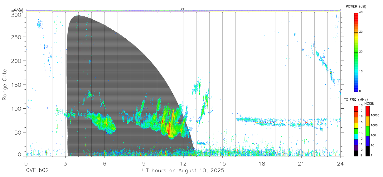Click the '14' label on the TX FRQ scale
This screenshot has width=383, height=177.
(x=361, y=128)
